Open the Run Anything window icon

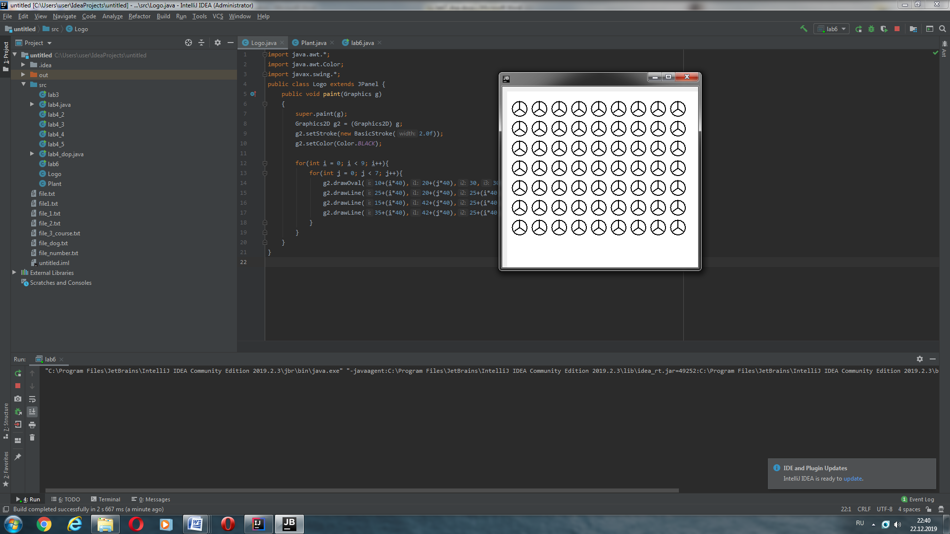tap(930, 29)
